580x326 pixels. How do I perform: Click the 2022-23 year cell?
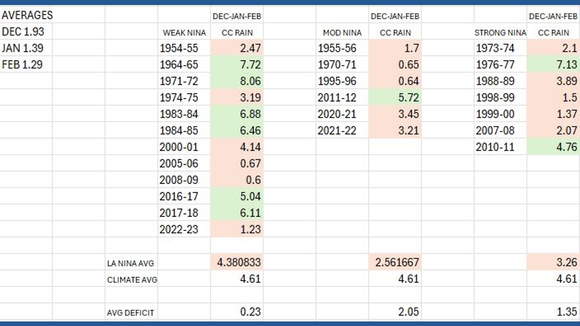pos(179,229)
